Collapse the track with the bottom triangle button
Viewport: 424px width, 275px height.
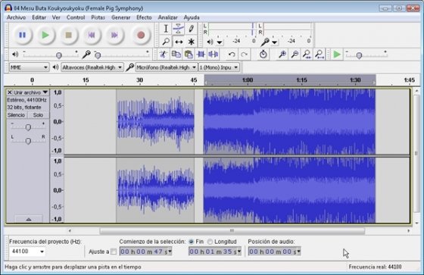pyautogui.click(x=29, y=219)
